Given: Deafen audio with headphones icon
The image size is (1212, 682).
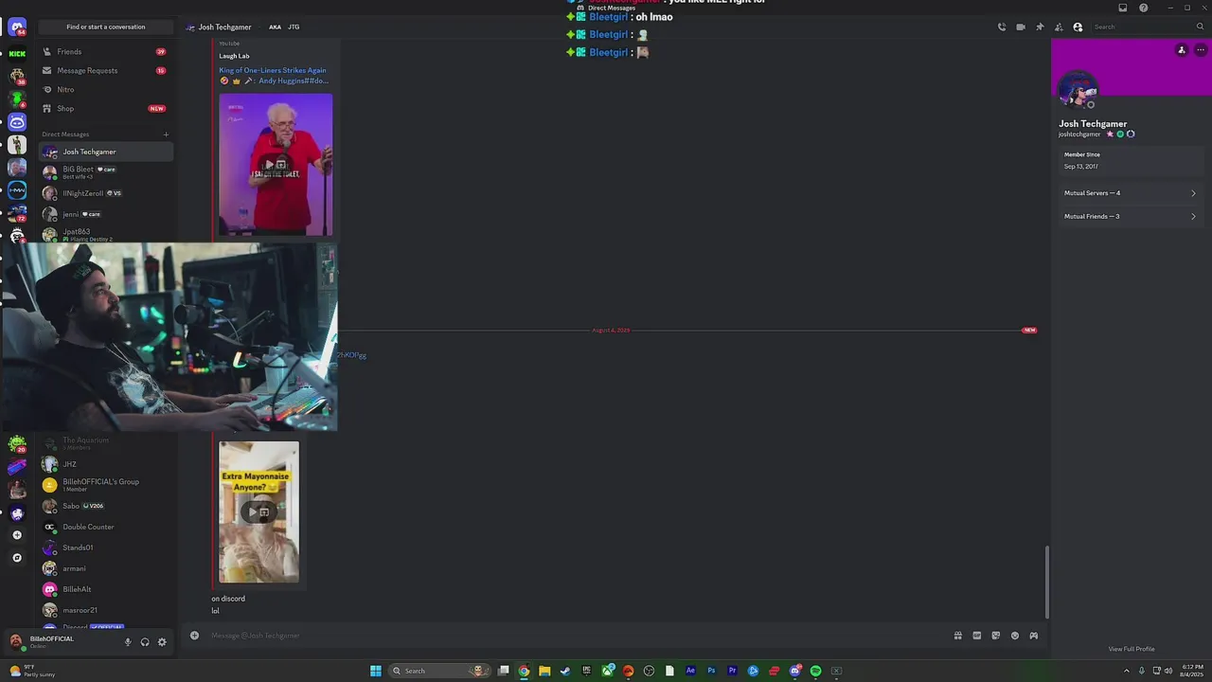Looking at the screenshot, I should pos(145,642).
